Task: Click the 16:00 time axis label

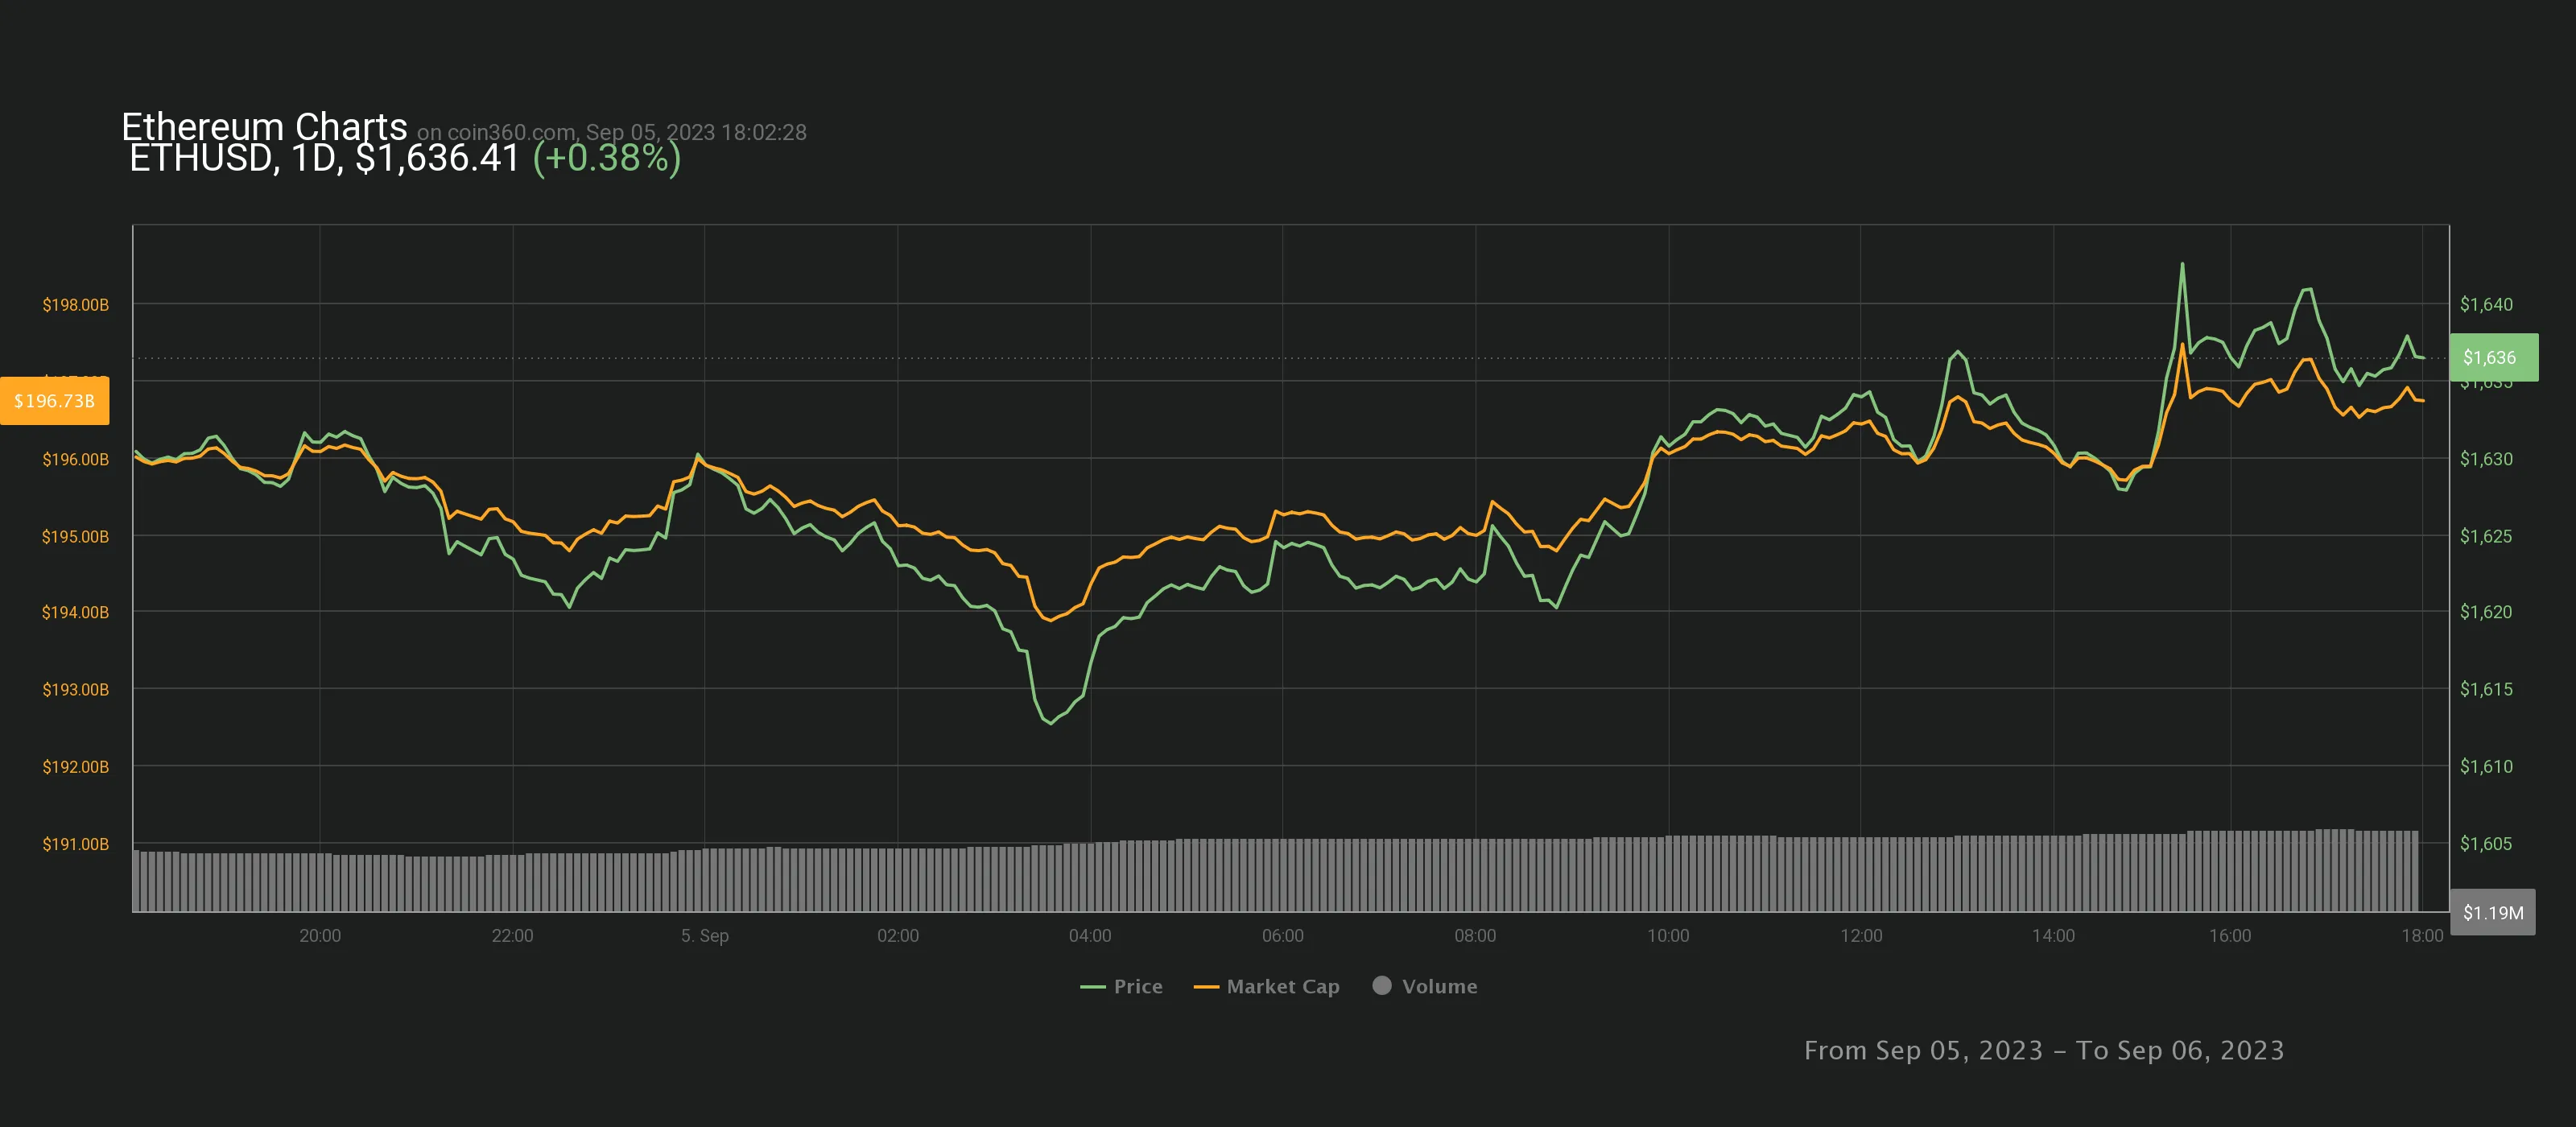Action: pyautogui.click(x=2229, y=935)
